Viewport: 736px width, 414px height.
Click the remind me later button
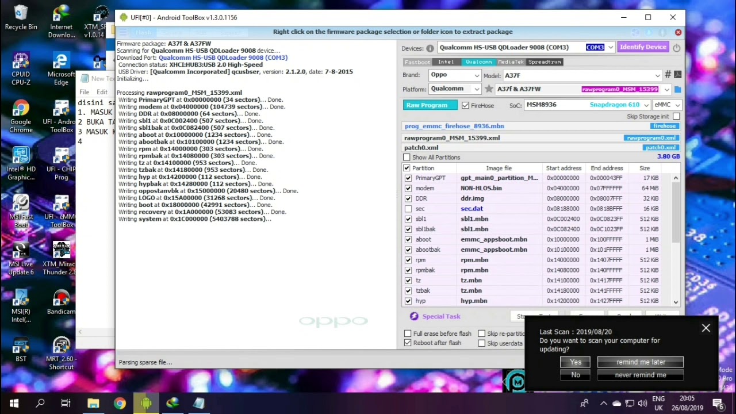click(641, 362)
